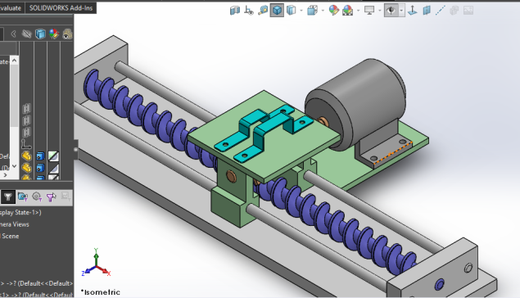Collapse the display pane with left chevron
This screenshot has height=298, width=520.
13,34
